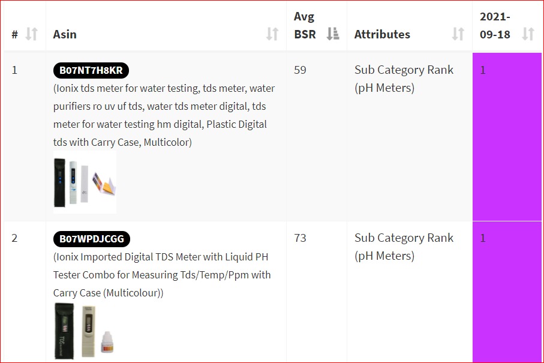Click the Ionix tds meter product image

click(85, 182)
